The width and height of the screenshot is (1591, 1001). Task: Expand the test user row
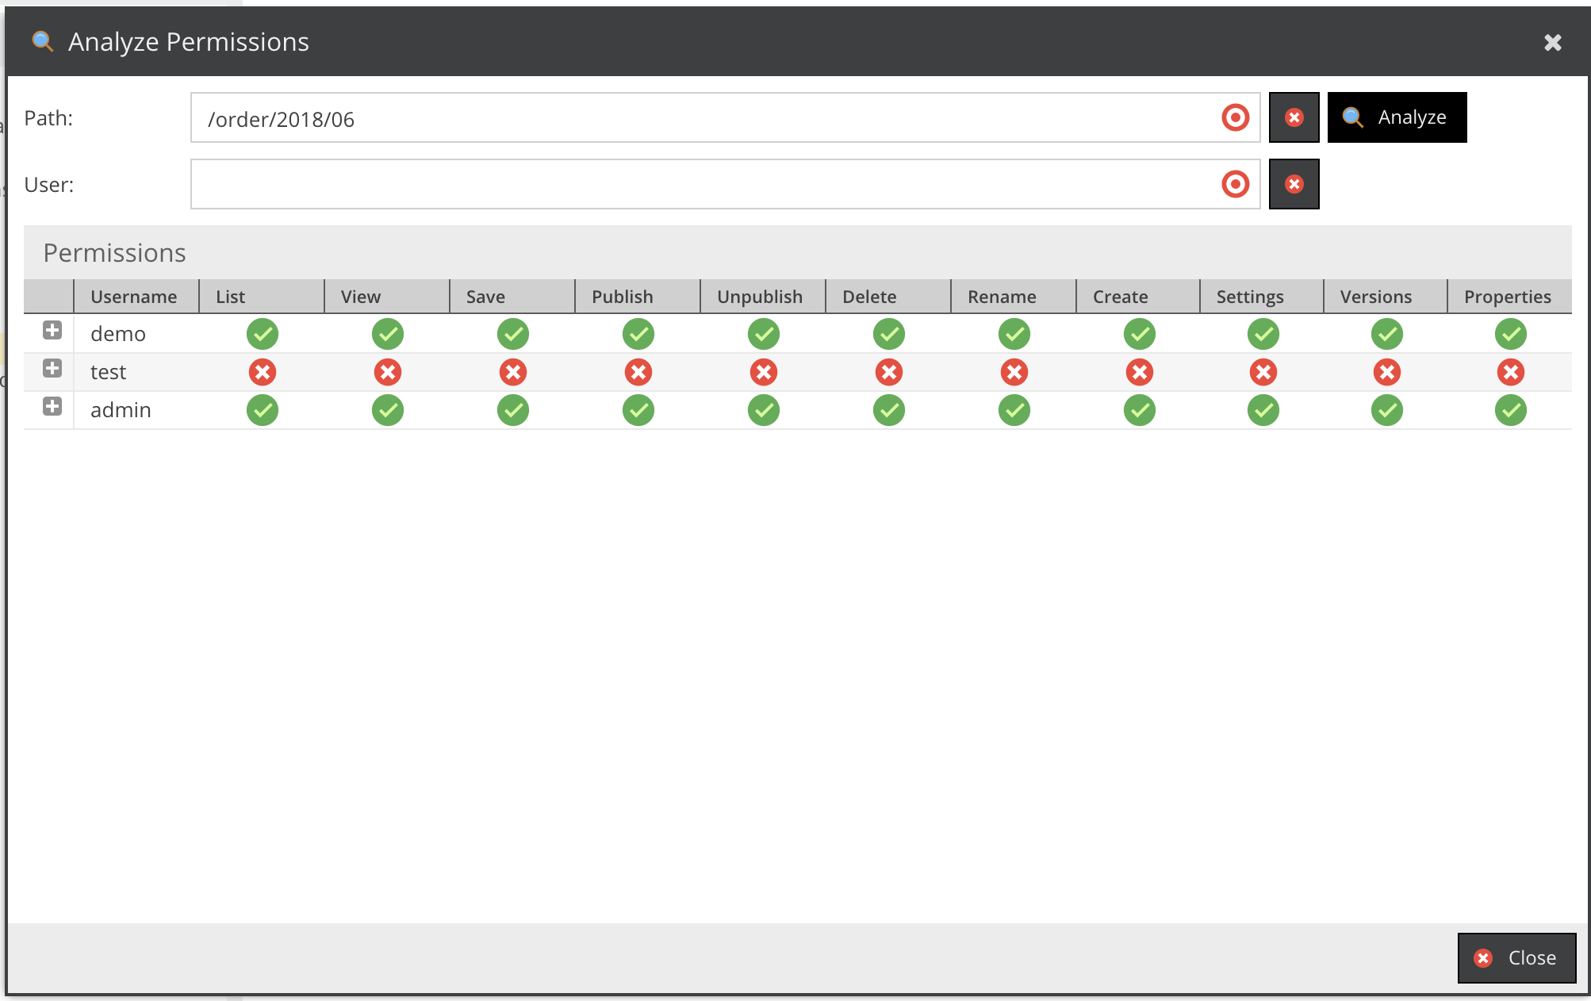[x=52, y=369]
